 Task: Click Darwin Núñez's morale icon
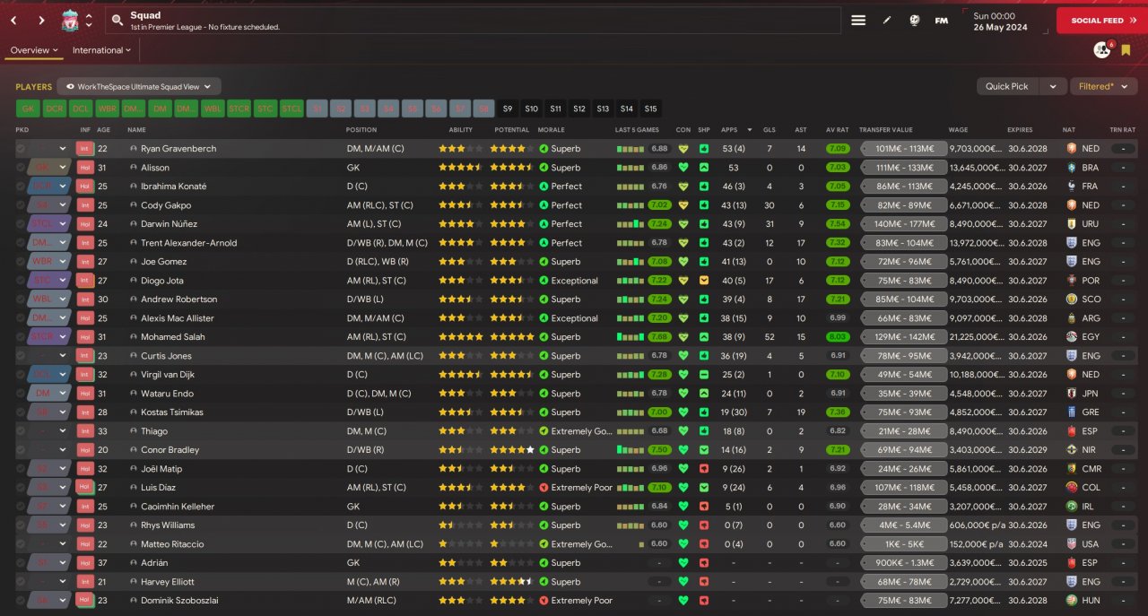(x=544, y=224)
